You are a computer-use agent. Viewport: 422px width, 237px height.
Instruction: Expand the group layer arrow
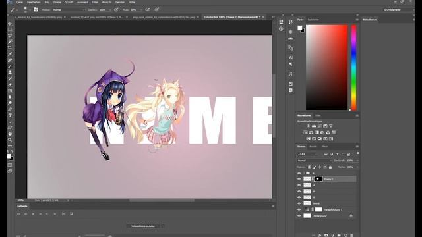[304, 173]
